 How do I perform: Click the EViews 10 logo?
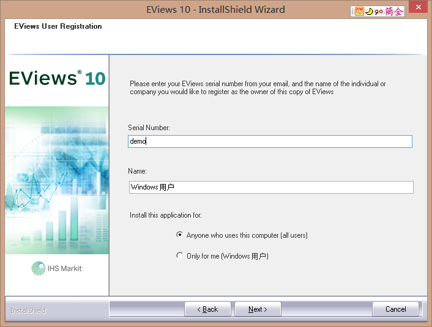[x=57, y=78]
